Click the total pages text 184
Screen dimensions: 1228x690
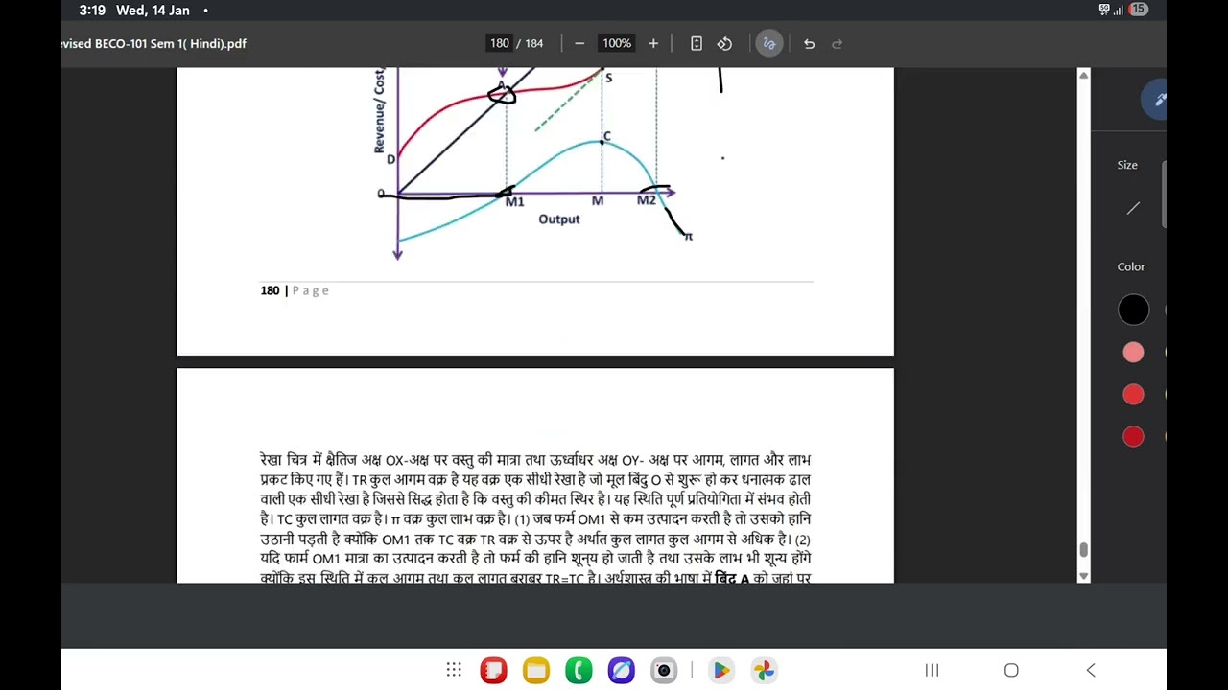point(533,44)
